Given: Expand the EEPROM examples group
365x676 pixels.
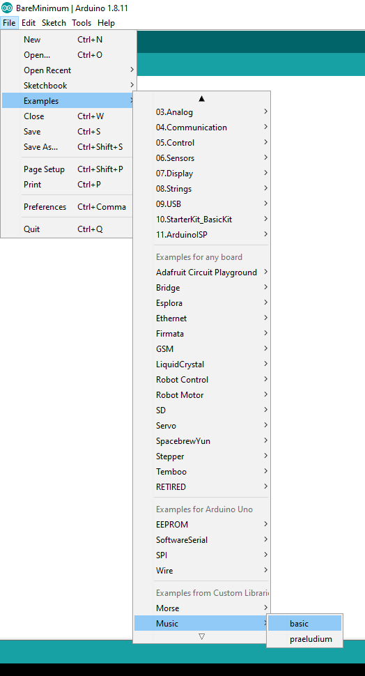Looking at the screenshot, I should (202, 524).
